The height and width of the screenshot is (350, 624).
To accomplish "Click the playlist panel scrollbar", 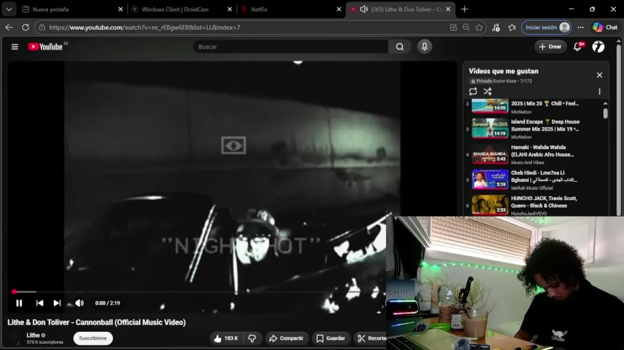I will click(x=605, y=113).
